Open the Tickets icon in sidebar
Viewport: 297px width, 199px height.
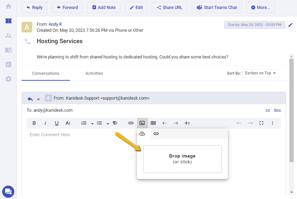8,21
